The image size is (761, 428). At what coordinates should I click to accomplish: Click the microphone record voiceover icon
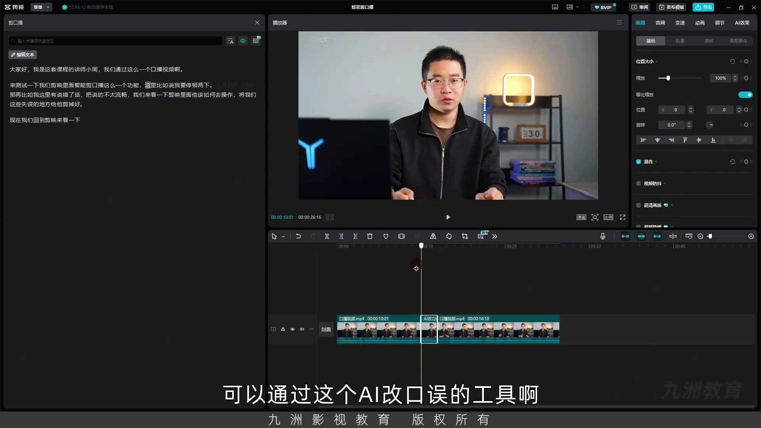[603, 236]
